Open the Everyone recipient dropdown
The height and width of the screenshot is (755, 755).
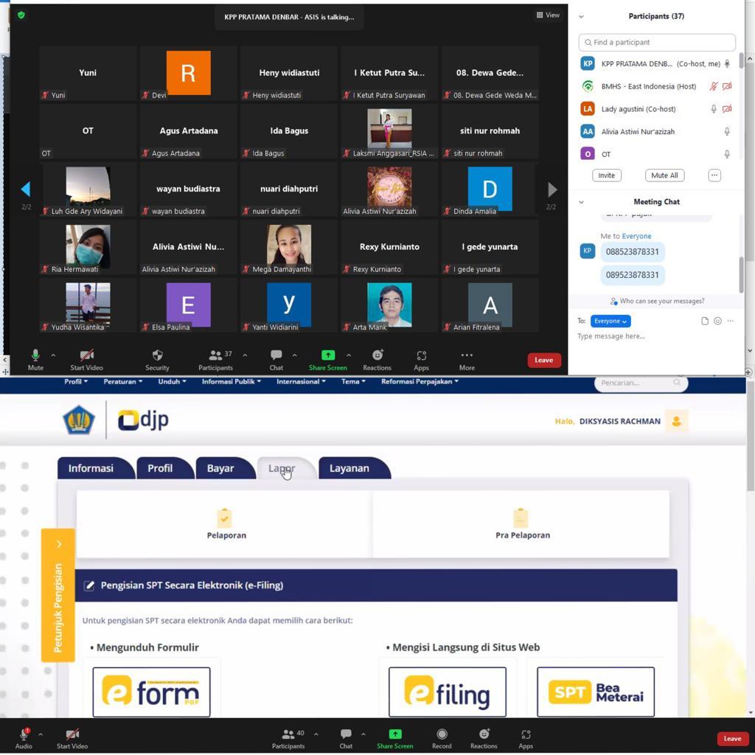pyautogui.click(x=610, y=321)
